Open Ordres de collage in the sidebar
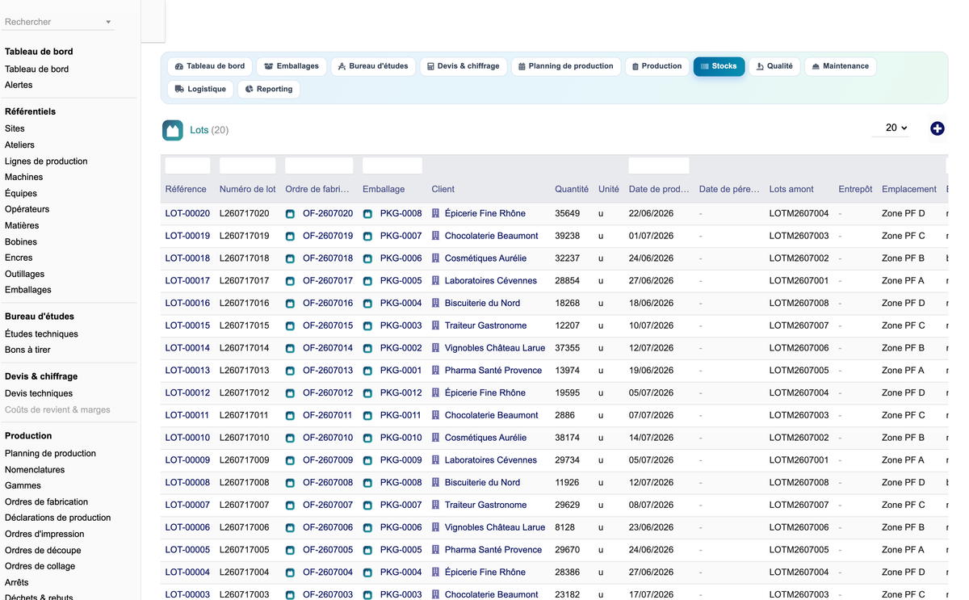Viewport: 969px width, 600px height. coord(40,566)
